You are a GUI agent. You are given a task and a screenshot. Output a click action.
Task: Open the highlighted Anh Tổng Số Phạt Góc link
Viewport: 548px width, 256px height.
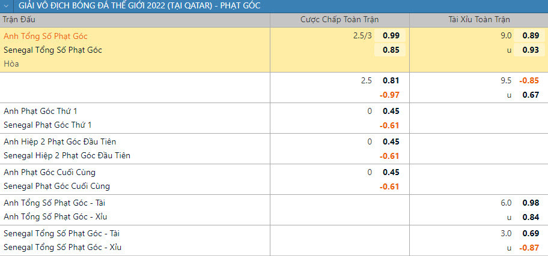[x=46, y=36]
